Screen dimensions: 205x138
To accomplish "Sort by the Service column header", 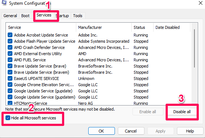I will 41,27.
